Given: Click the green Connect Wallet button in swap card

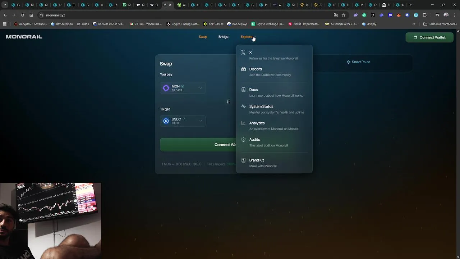Looking at the screenshot, I should (198, 145).
